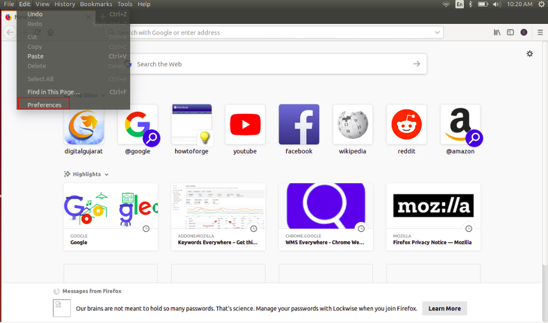548x323 pixels.
Task: Open the hamburger application menu
Action: [540, 32]
